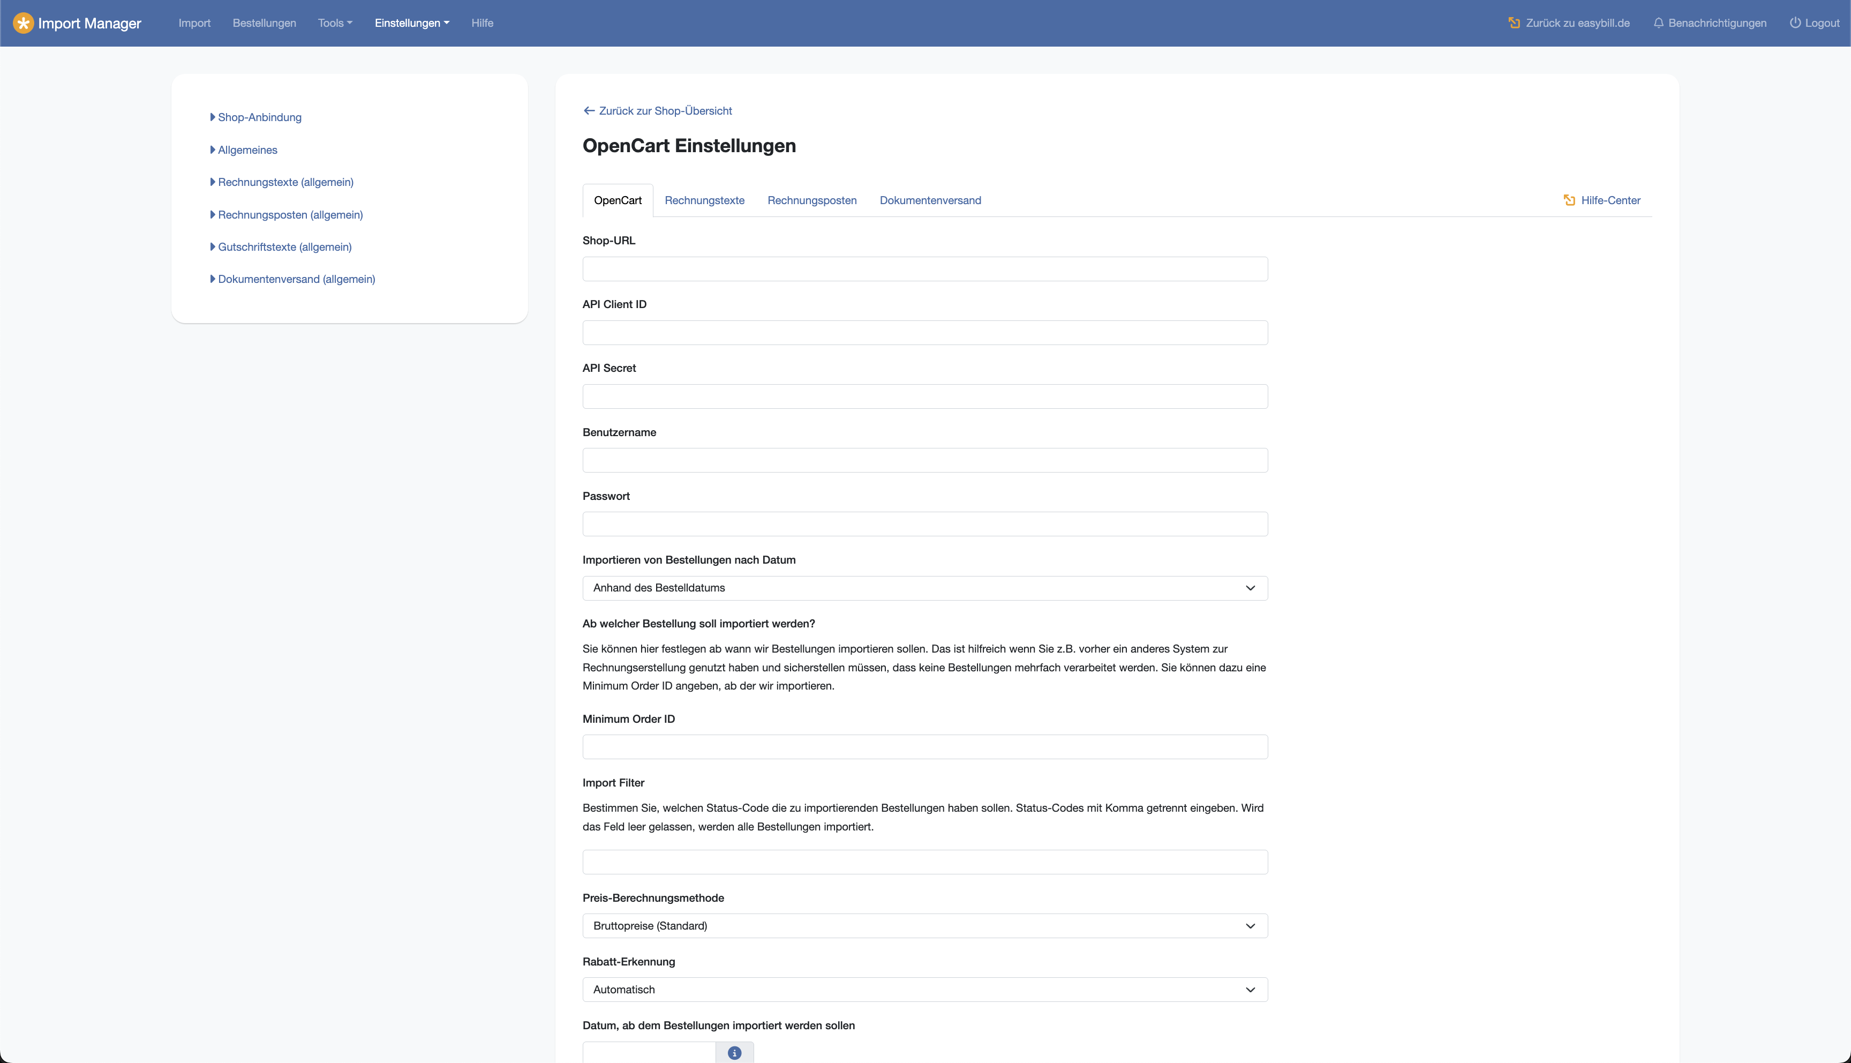This screenshot has width=1851, height=1063.
Task: Open Benachrichtigungen link text
Action: (x=1717, y=24)
